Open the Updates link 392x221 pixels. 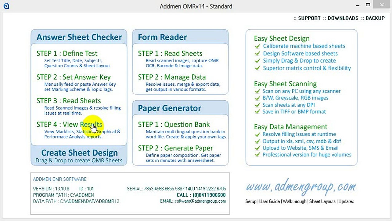[x=346, y=201]
